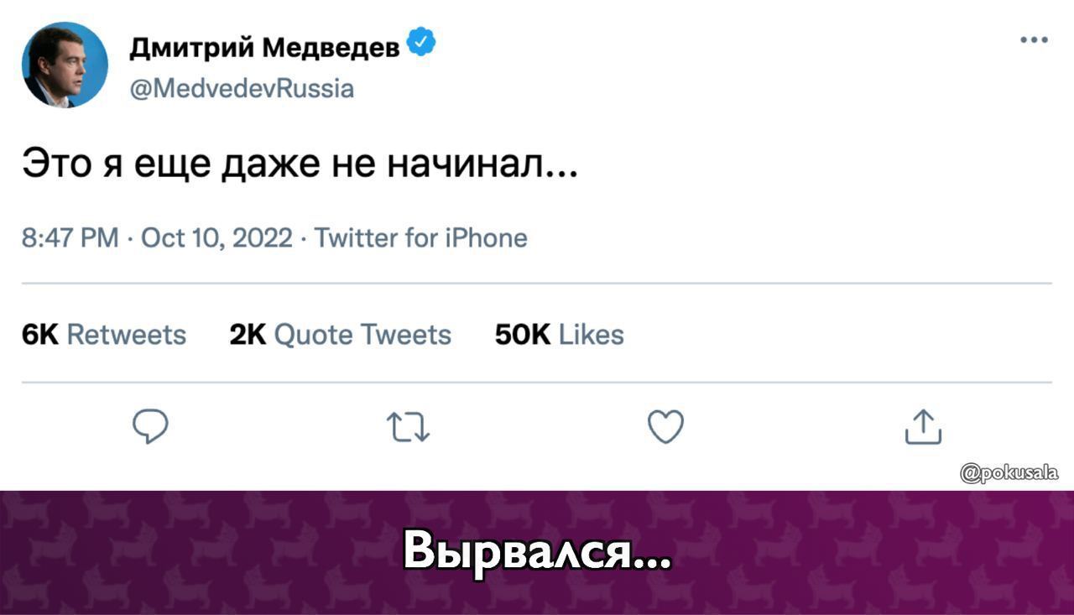The height and width of the screenshot is (615, 1074).
Task: Retweet using the arrows icon
Action: [x=409, y=428]
